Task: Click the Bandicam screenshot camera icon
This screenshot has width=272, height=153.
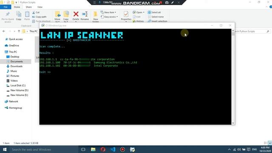Action: [x=167, y=3]
